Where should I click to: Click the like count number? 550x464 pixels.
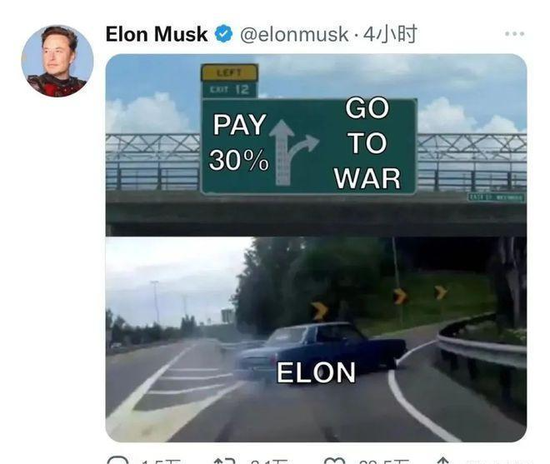pos(383,462)
